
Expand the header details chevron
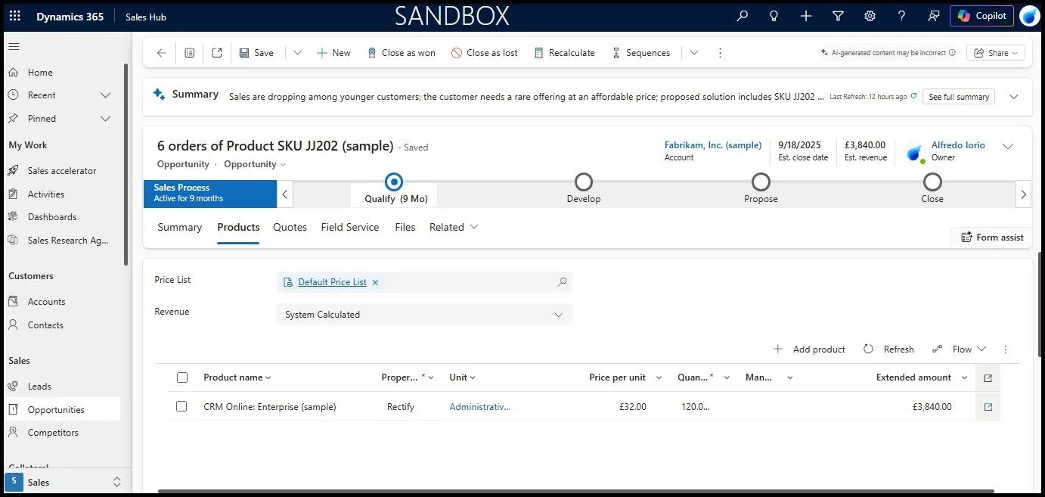[1008, 147]
